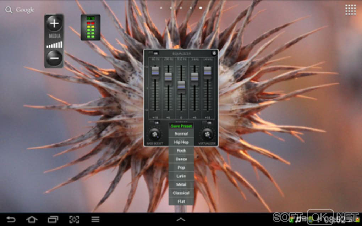Viewport: 362px width, 226px height.
Task: Tap the minus button to lower media volume
Action: click(x=54, y=58)
